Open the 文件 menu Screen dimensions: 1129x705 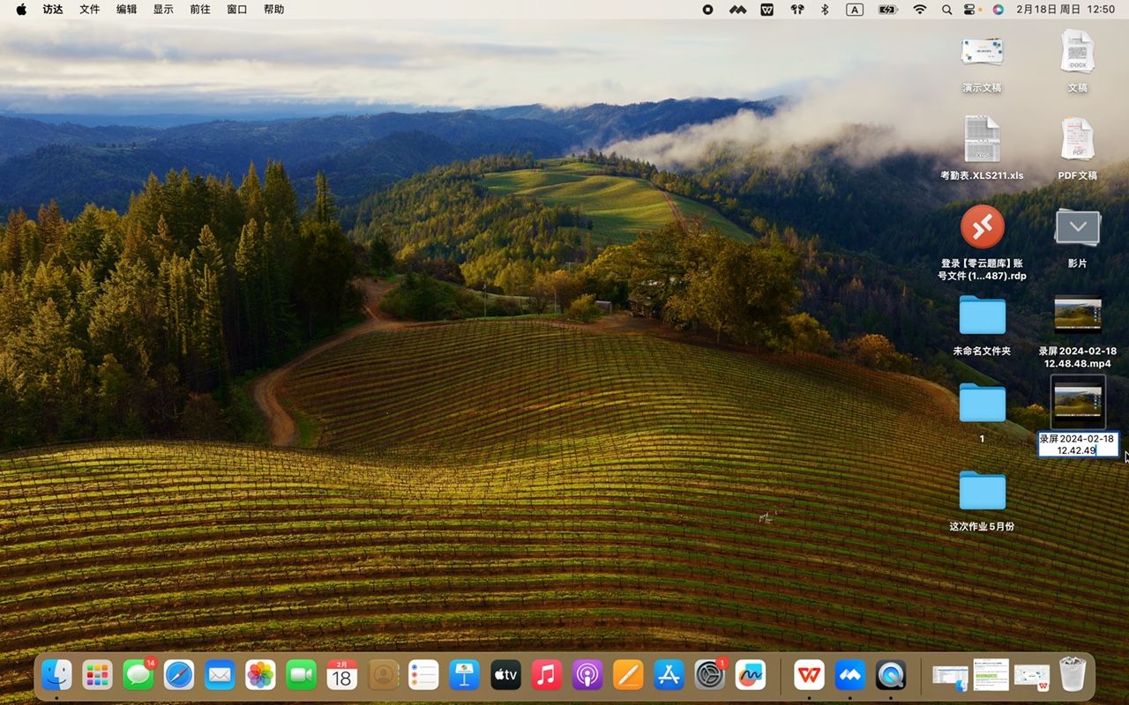pos(90,9)
